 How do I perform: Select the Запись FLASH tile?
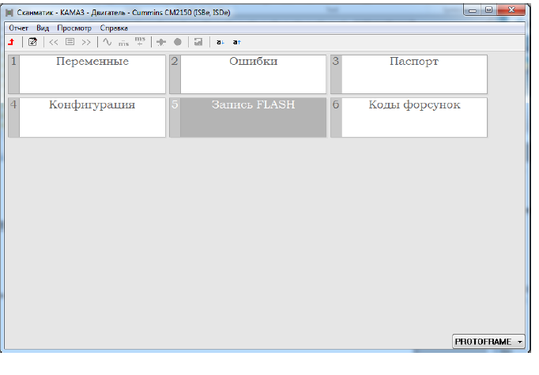(x=248, y=118)
